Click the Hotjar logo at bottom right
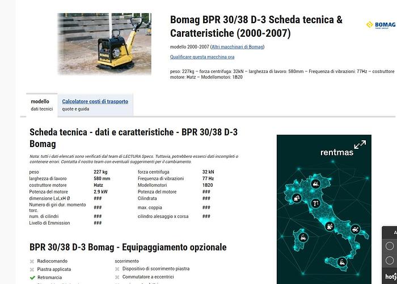The width and height of the screenshot is (397, 284). point(391,277)
